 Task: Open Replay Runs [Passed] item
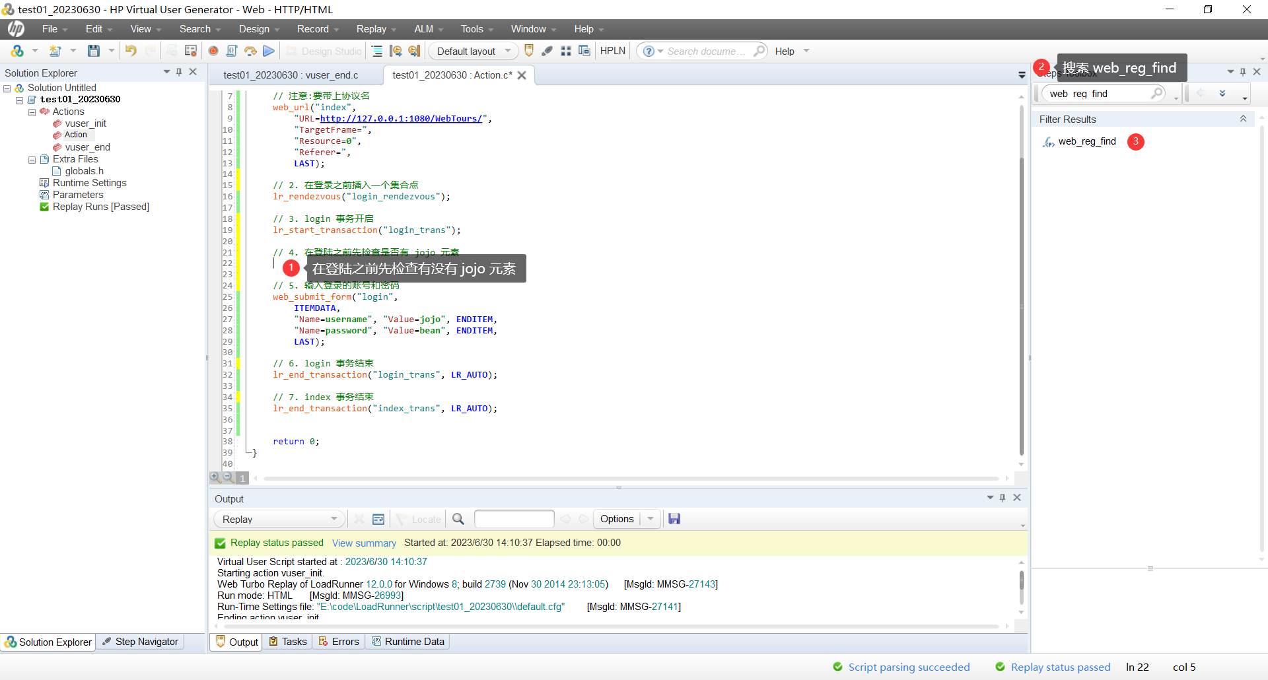[100, 207]
